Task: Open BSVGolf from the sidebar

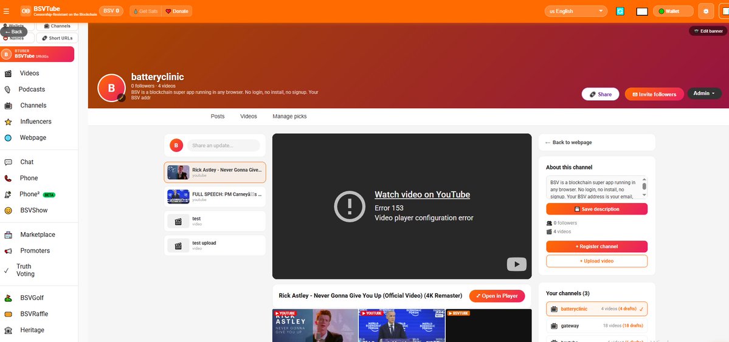Action: [x=32, y=298]
